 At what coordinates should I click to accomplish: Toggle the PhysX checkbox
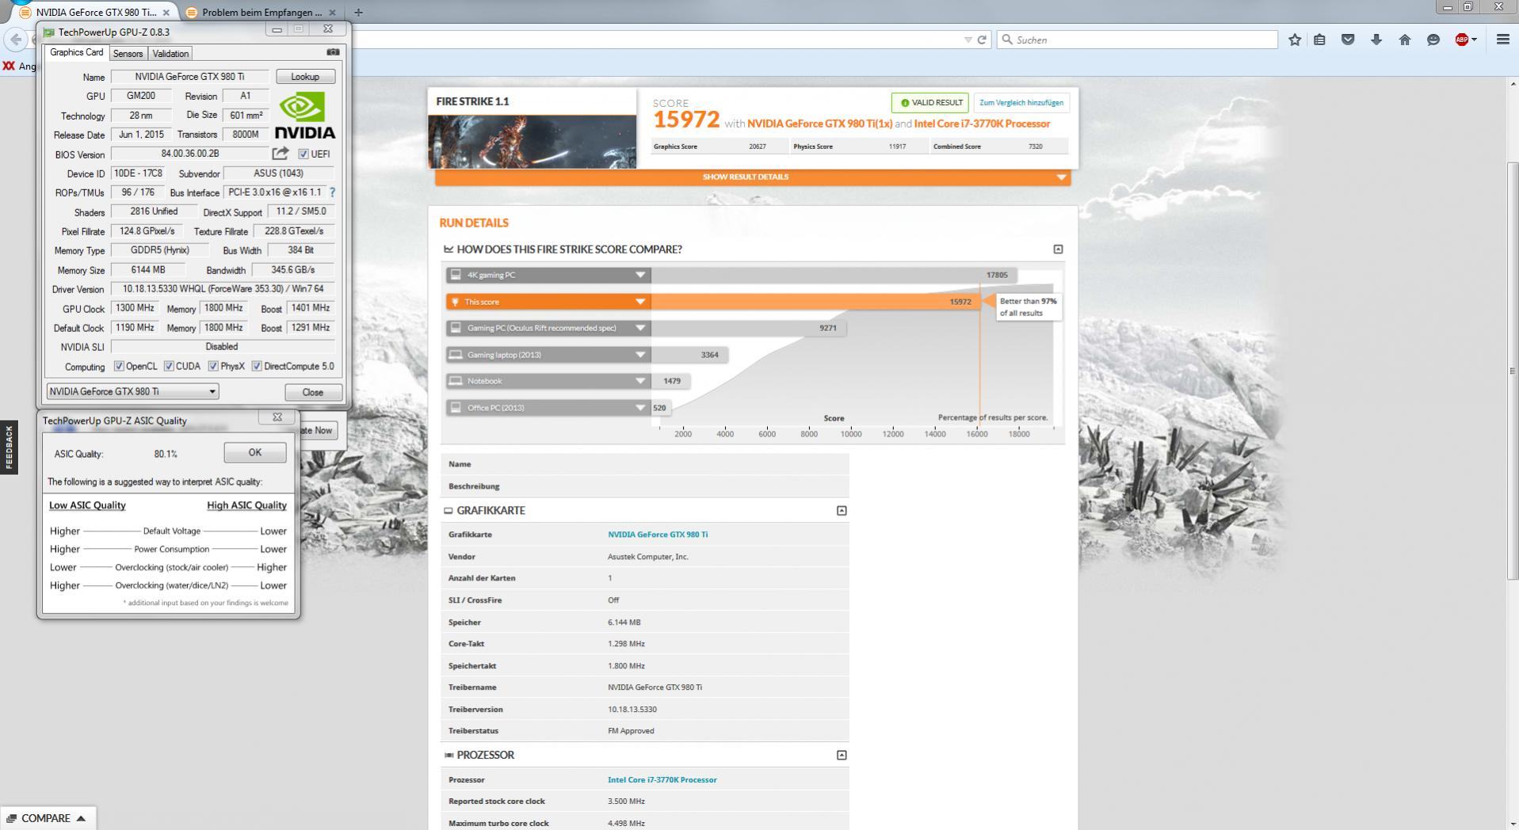point(213,366)
